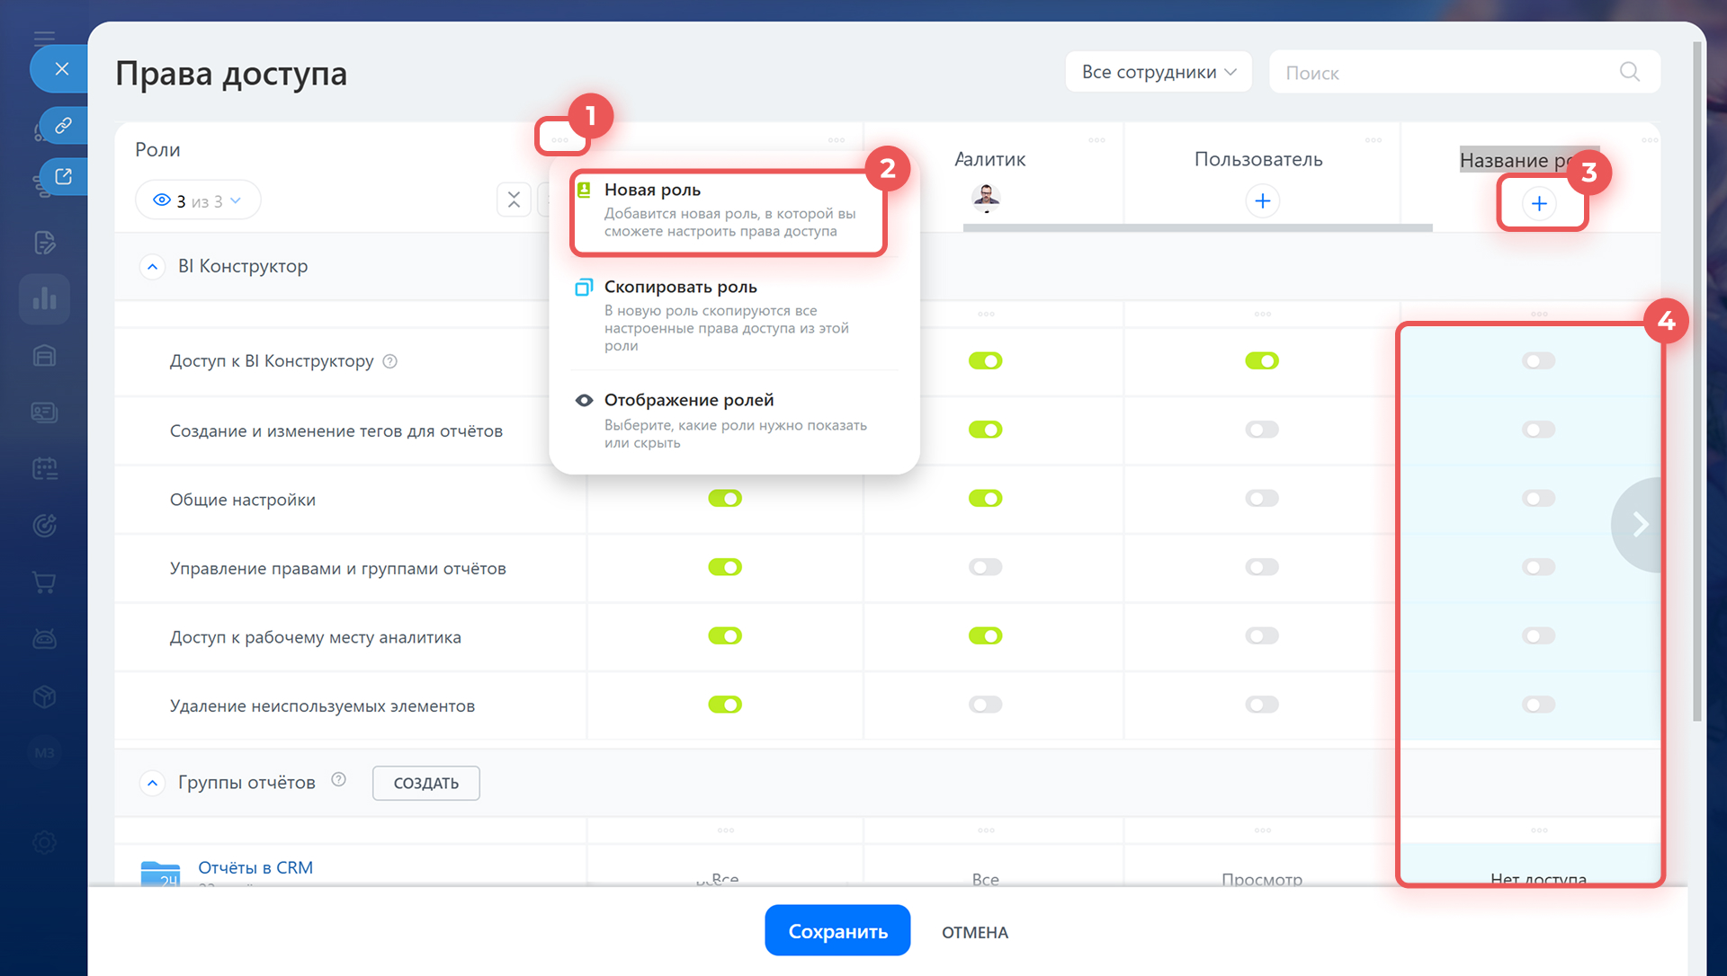
Task: Disable Удаление неиспользуемых элементов in first role column
Action: [x=724, y=705]
